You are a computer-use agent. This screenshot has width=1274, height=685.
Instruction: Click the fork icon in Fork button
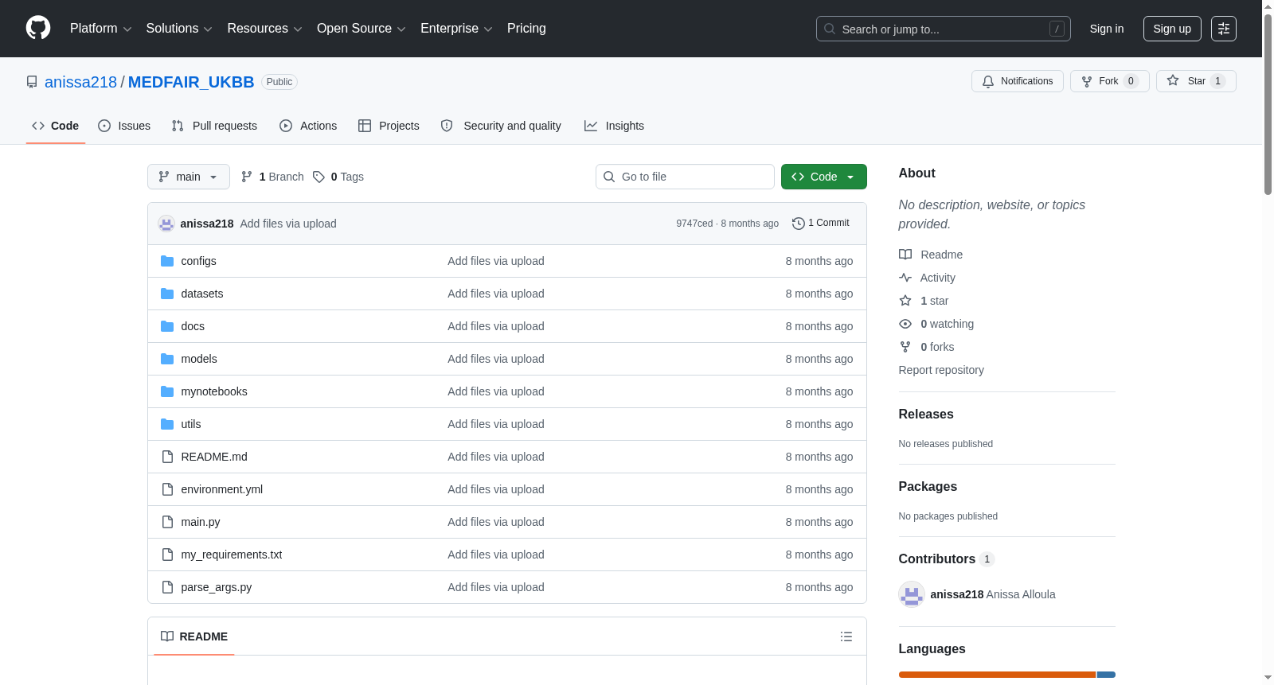[x=1087, y=81]
